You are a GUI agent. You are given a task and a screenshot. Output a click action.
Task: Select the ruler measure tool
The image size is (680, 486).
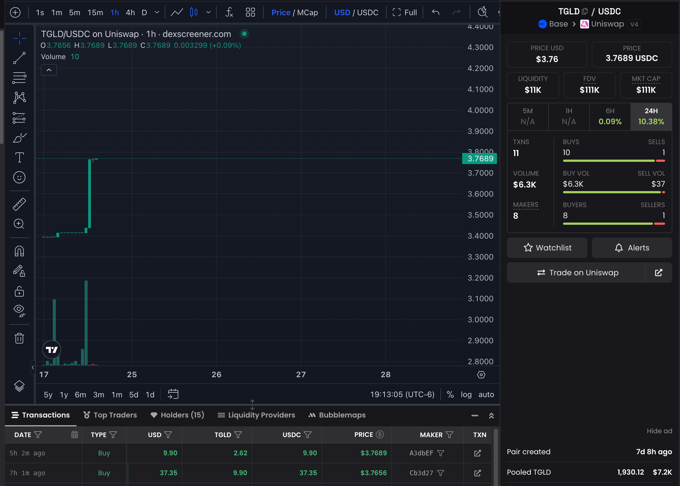click(19, 204)
